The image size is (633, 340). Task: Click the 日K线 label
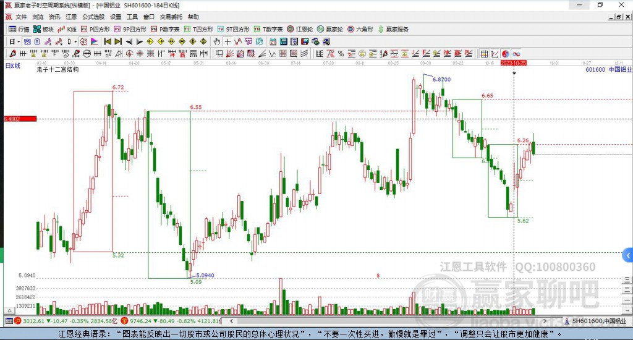[x=12, y=66]
